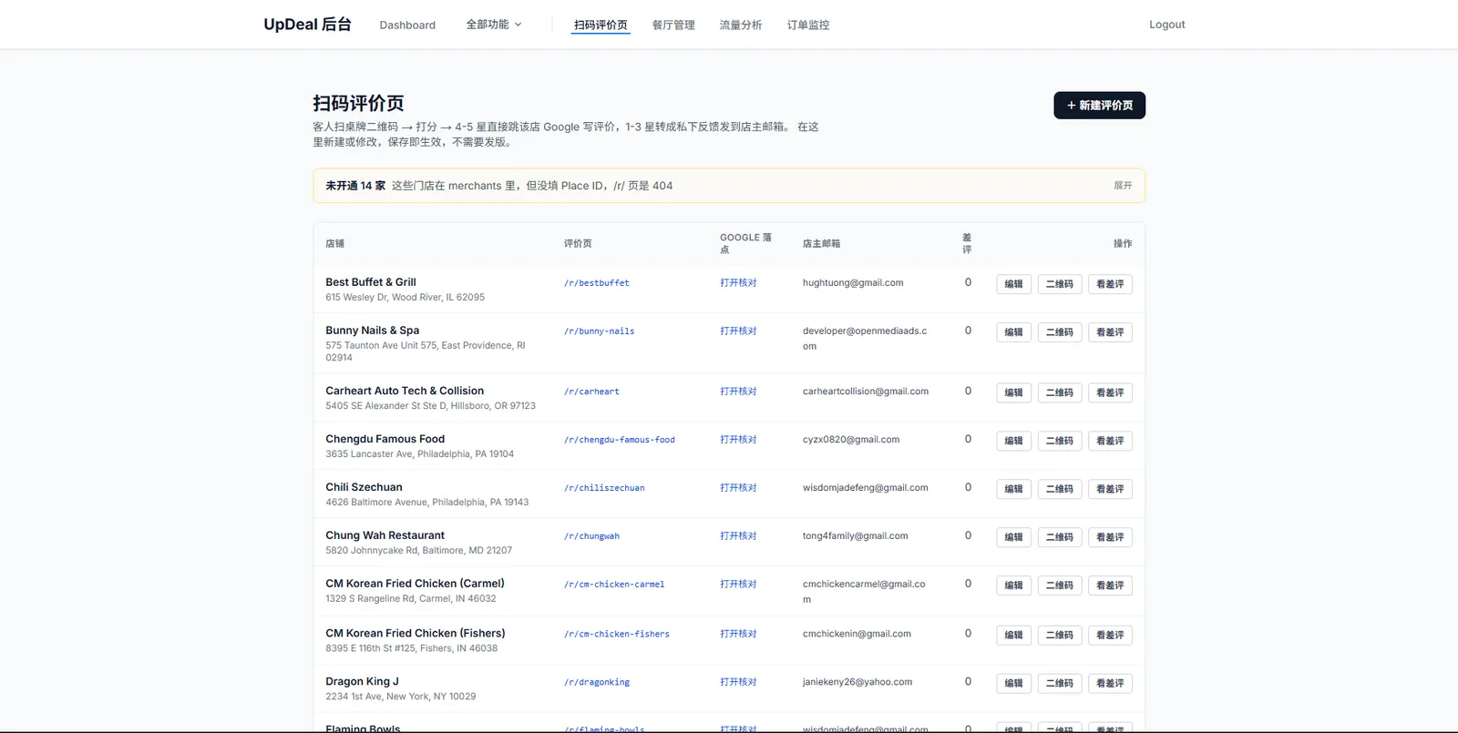
Task: Select the email janiekeny26@yahoo.com
Action: (x=857, y=682)
